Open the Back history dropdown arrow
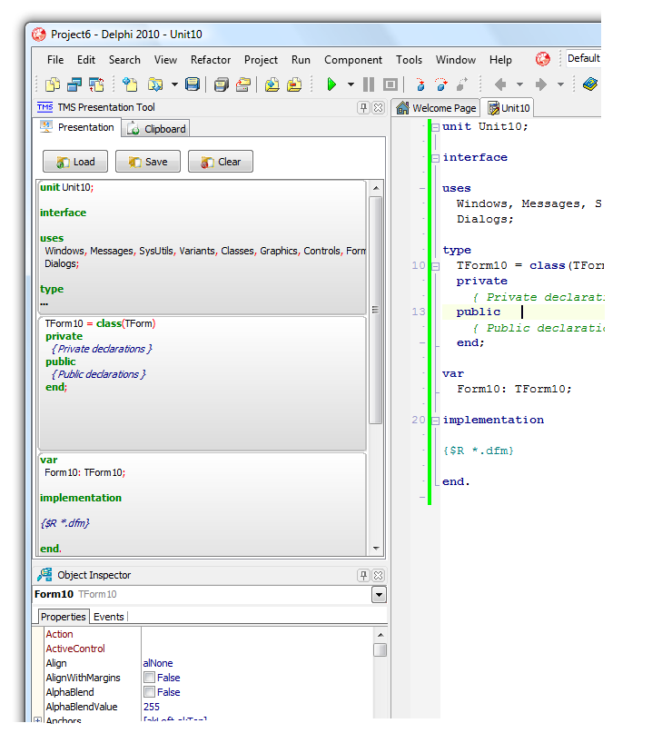The image size is (662, 743). pos(519,84)
